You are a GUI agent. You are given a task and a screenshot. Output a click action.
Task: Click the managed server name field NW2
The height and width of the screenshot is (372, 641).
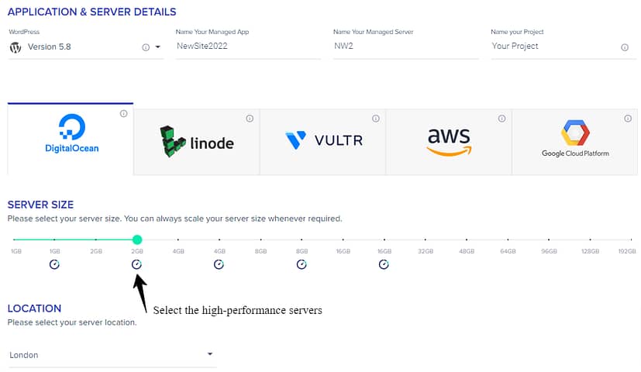click(405, 46)
